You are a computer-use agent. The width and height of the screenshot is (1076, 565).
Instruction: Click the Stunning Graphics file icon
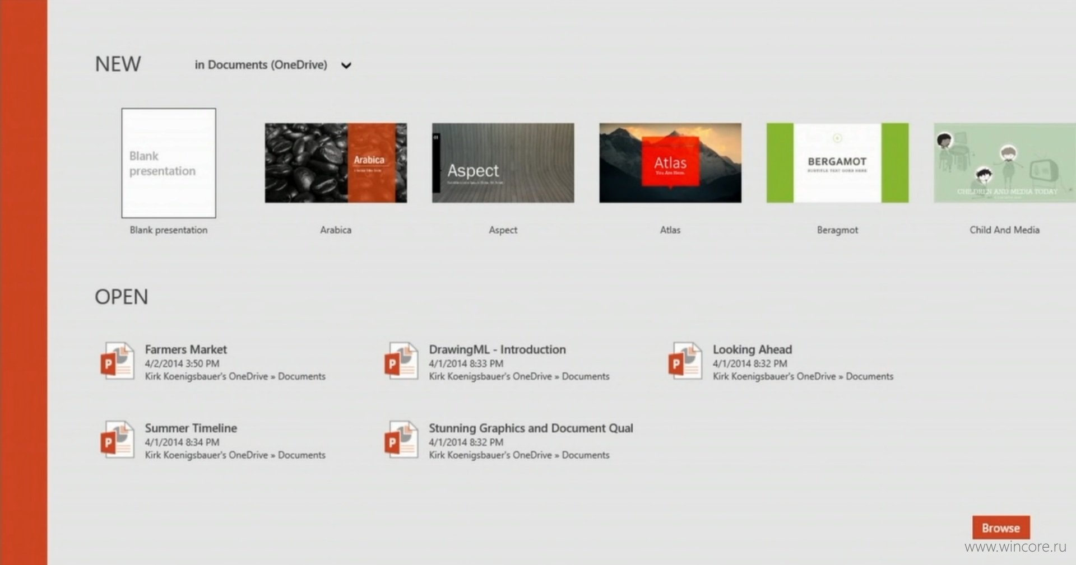(402, 440)
